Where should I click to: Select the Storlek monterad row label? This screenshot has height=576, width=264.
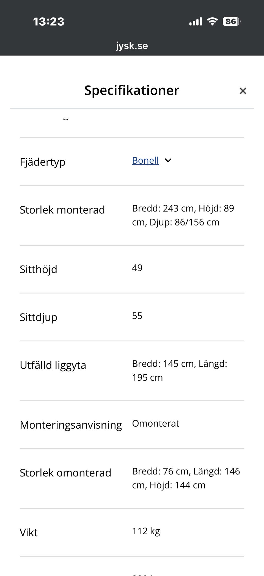click(x=62, y=210)
